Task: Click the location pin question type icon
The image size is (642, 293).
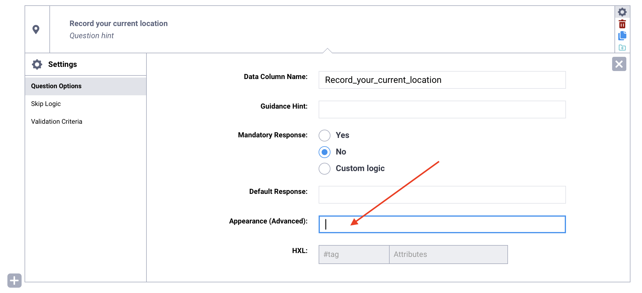Action: click(36, 29)
